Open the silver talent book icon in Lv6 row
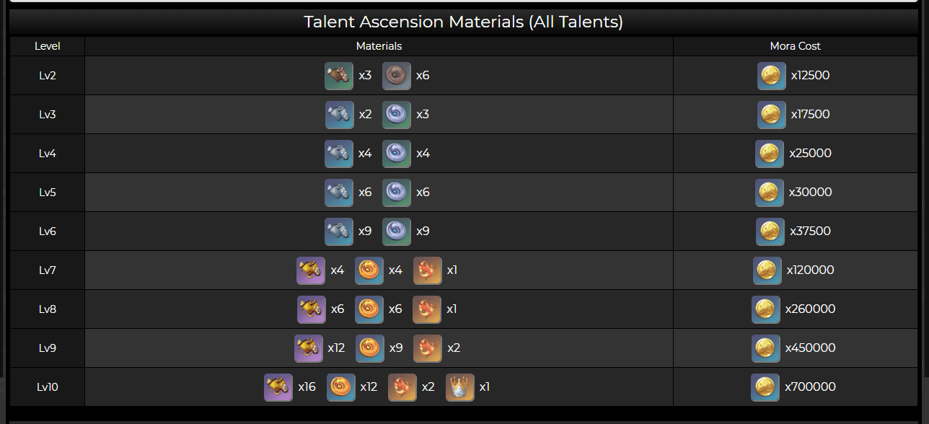This screenshot has width=929, height=424. click(x=339, y=231)
